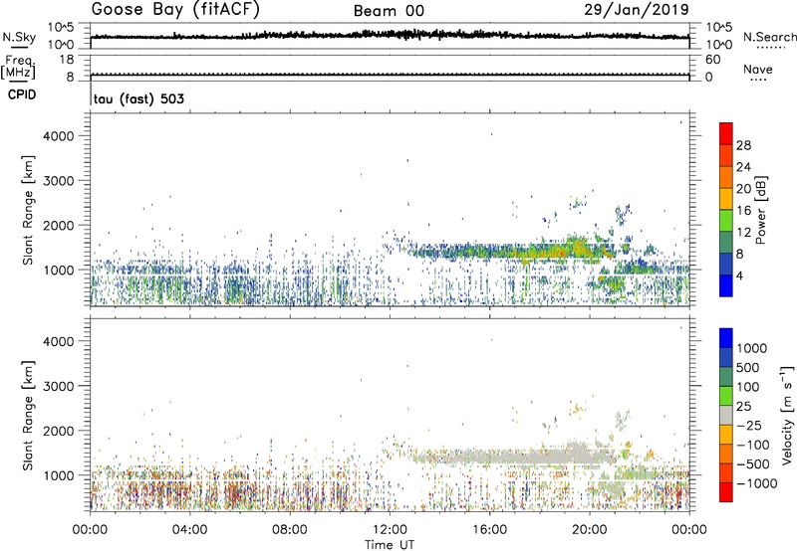Click the "-100" tick on velocity color bar
Viewport: 797px width, 551px height.
[753, 445]
